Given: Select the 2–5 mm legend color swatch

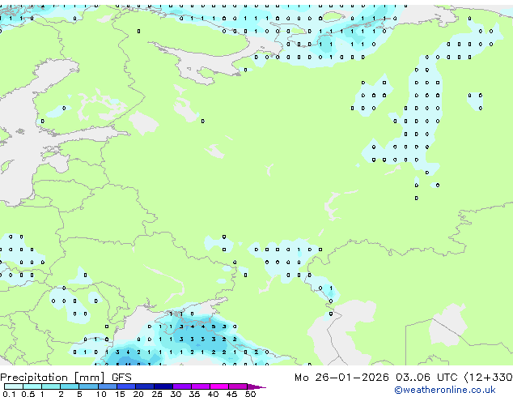Looking at the screenshot, I should click(70, 386).
